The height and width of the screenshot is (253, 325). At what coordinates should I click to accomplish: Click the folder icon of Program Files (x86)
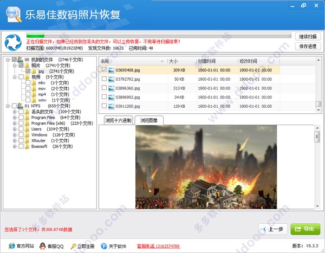coord(27,123)
